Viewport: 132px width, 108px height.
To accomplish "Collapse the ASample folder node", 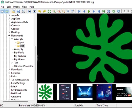I will tap(12, 39).
